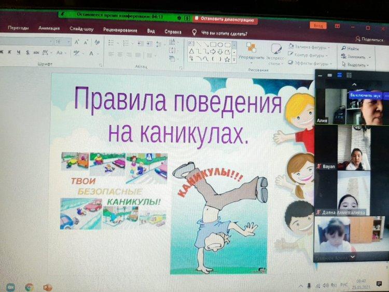389x292 pixels.
Task: Toggle underline (Ч) formatting
Action: (19, 52)
